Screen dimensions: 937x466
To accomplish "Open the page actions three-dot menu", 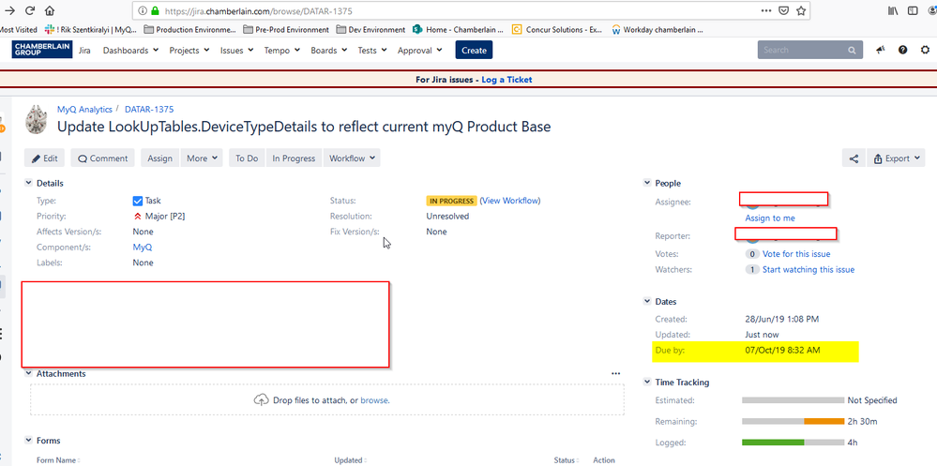I will (766, 10).
